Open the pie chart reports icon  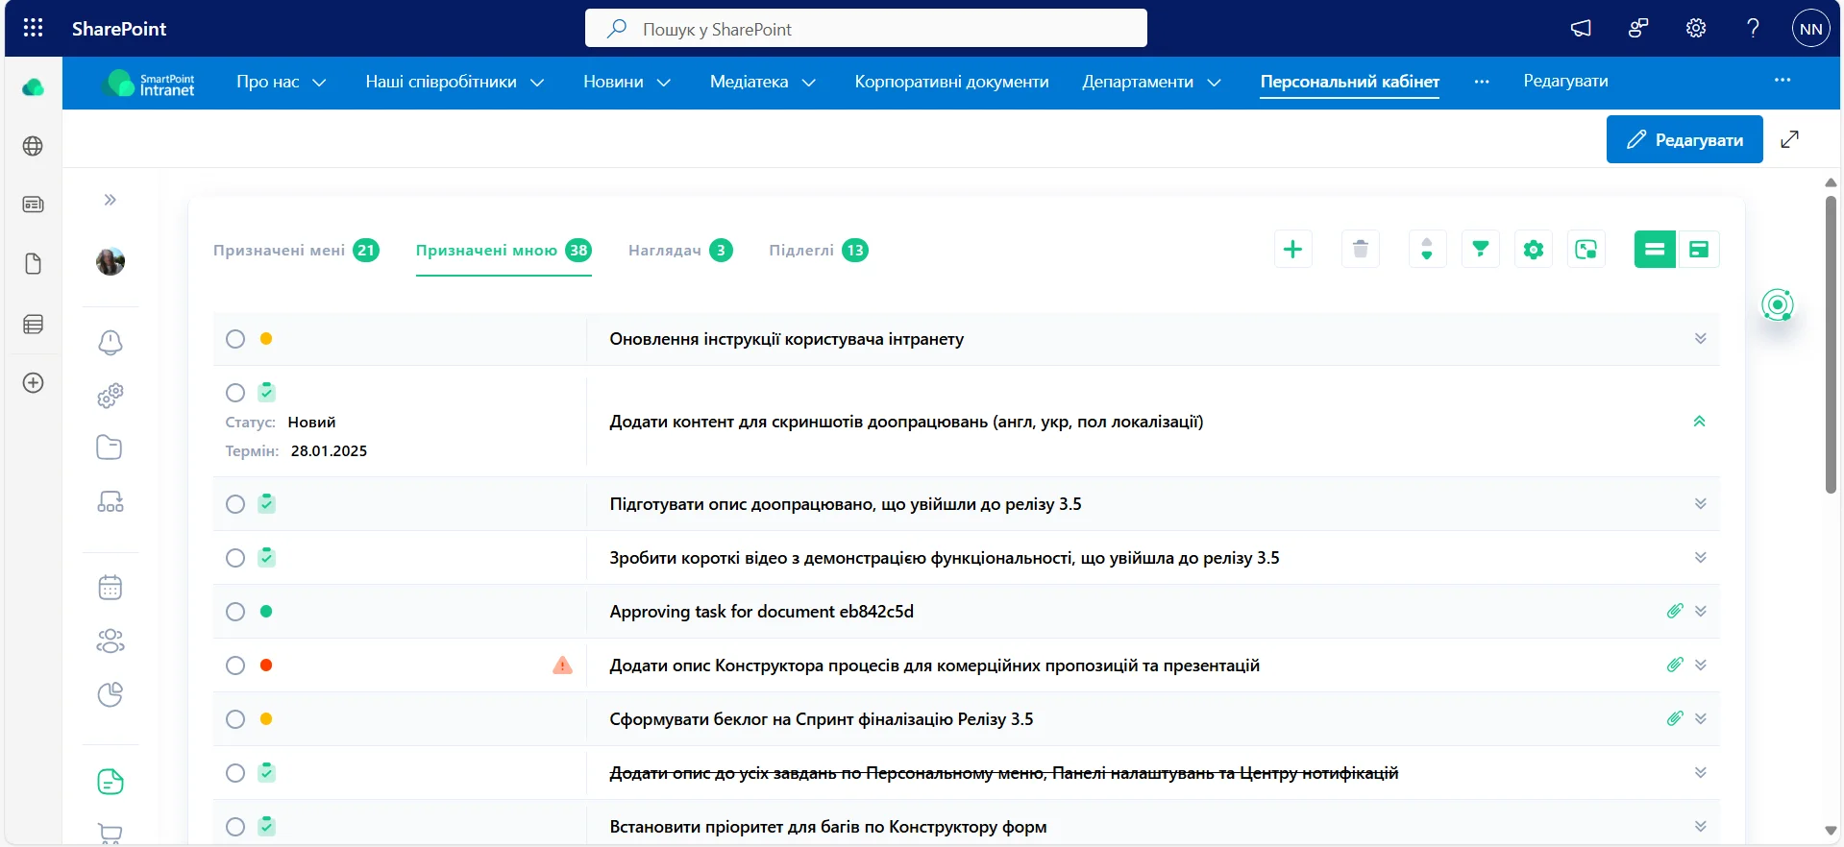(x=111, y=694)
